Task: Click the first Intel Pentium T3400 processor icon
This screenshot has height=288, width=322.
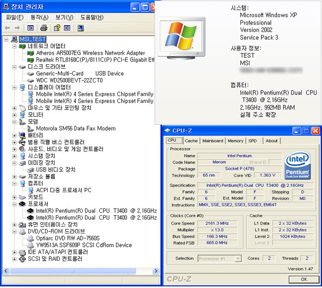Action: point(31,211)
